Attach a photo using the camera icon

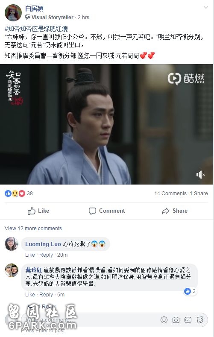176,320
